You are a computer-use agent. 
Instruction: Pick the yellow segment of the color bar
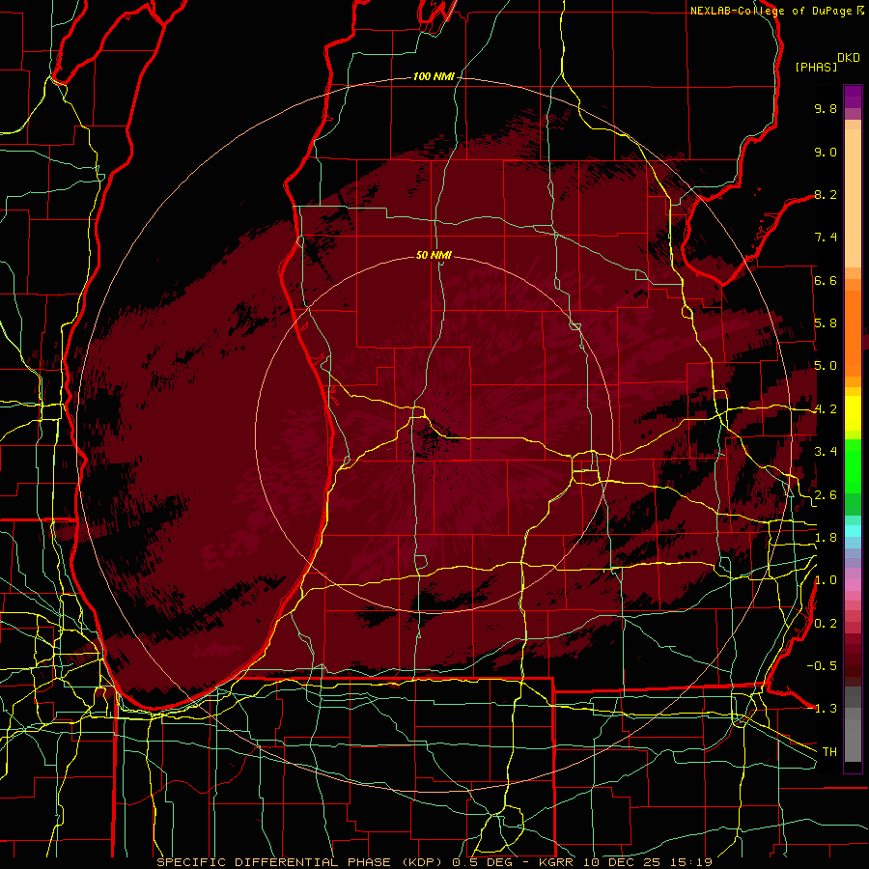tap(853, 413)
